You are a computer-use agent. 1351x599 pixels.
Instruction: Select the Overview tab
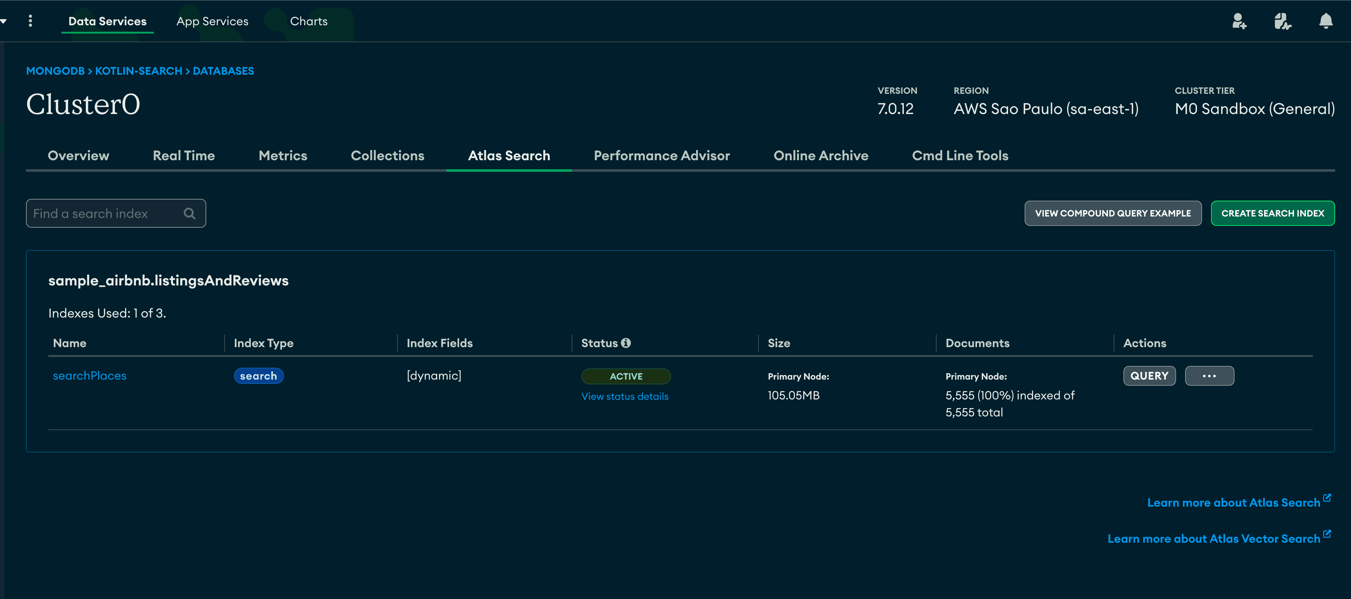coord(78,155)
